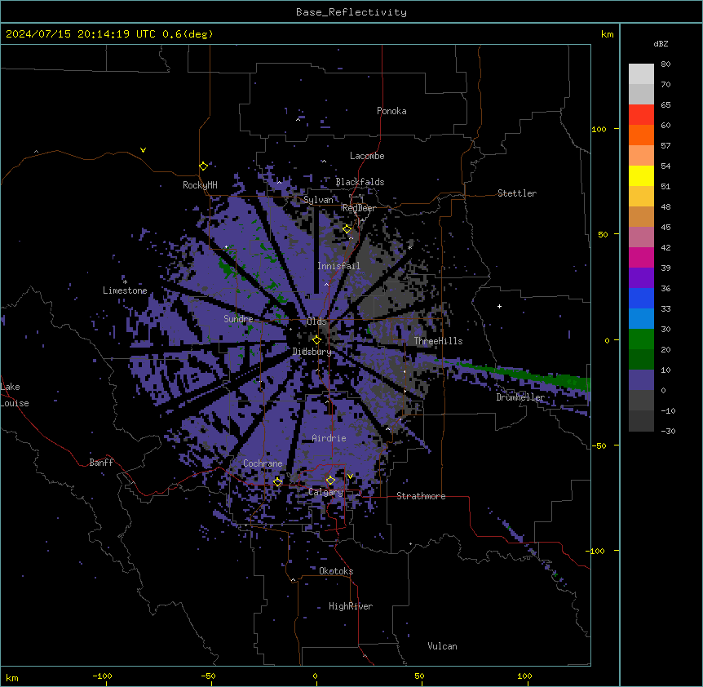The height and width of the screenshot is (687, 703).
Task: Select the red 60-65 dBZ swatch
Action: point(641,115)
